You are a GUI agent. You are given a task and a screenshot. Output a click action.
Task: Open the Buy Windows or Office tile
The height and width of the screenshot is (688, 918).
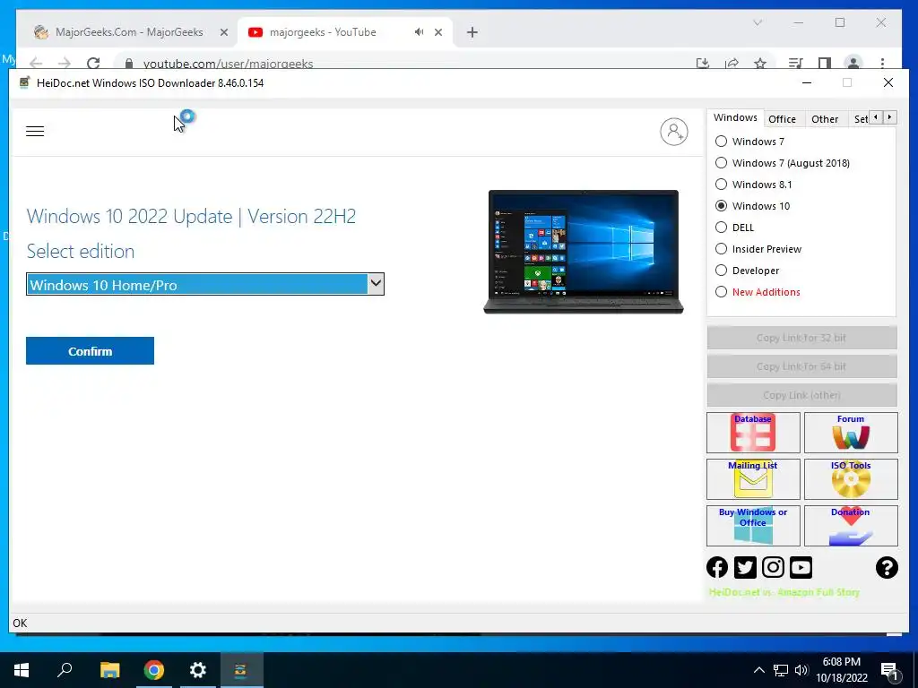pyautogui.click(x=753, y=525)
